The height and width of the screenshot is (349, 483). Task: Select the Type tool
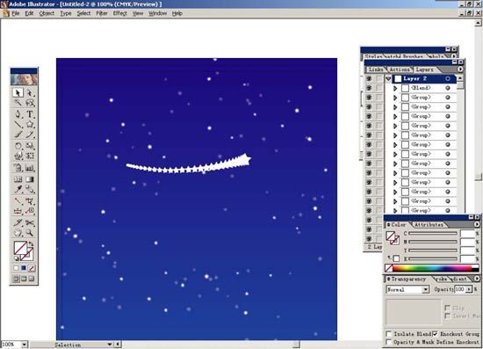pyautogui.click(x=30, y=114)
